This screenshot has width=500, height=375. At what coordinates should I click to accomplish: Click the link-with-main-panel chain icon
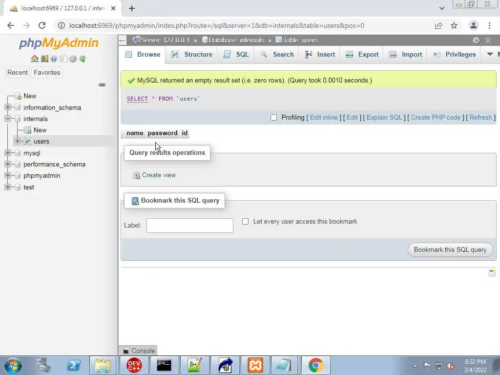102,85
